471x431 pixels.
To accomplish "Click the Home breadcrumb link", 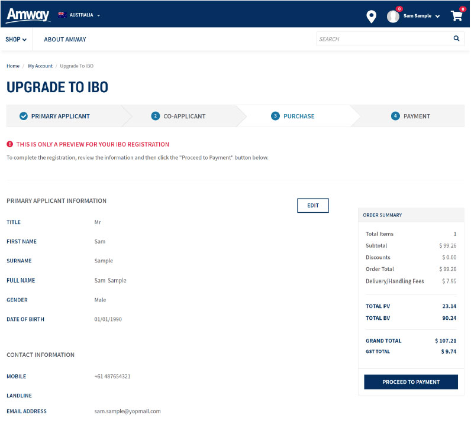I will [x=13, y=66].
